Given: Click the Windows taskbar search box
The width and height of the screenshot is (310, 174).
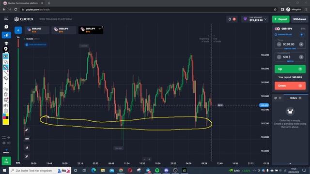Looking at the screenshot, I should (x=40, y=170).
